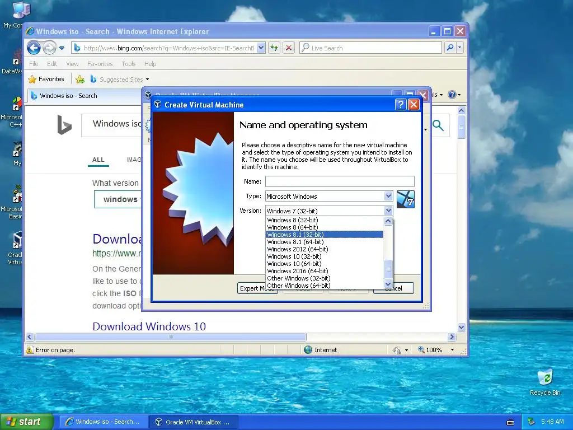
Task: Click the Internet zone globe in status bar
Action: tap(308, 349)
